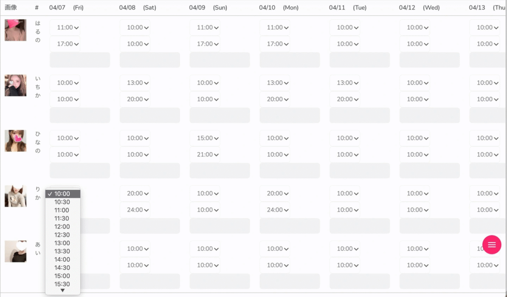
Task: Open ひなの's 04/09 end time 21:00 dropdown
Action: pyautogui.click(x=205, y=155)
